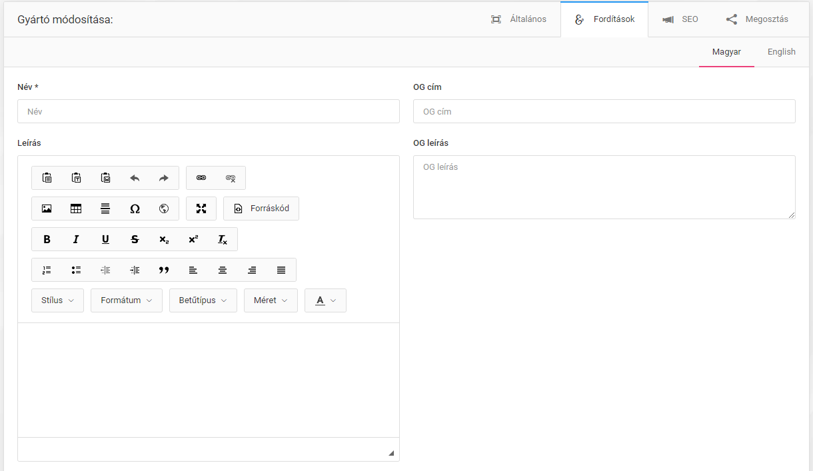
Task: Underline the selected text
Action: coord(105,239)
